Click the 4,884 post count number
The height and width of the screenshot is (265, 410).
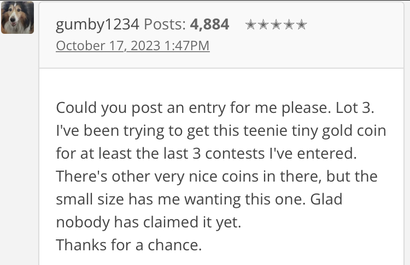(x=209, y=25)
